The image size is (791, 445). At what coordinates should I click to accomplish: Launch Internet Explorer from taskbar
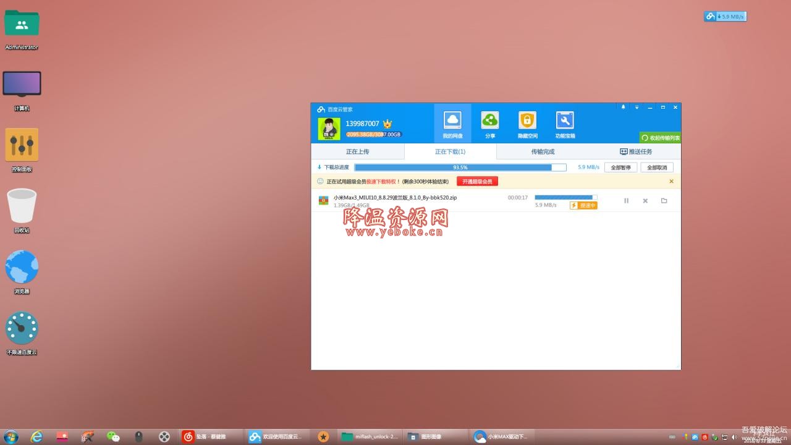pyautogui.click(x=36, y=436)
